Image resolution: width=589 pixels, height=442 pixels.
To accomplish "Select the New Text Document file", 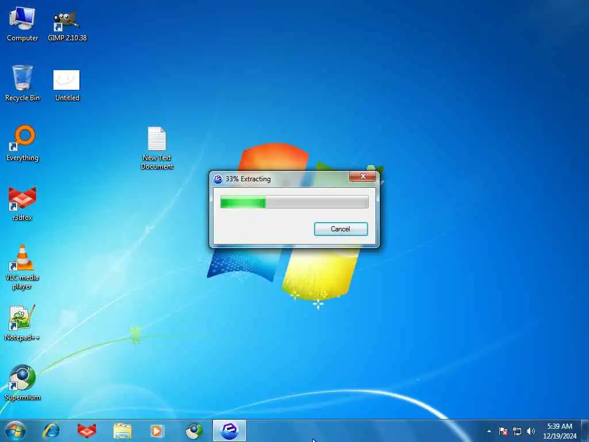I will point(156,148).
